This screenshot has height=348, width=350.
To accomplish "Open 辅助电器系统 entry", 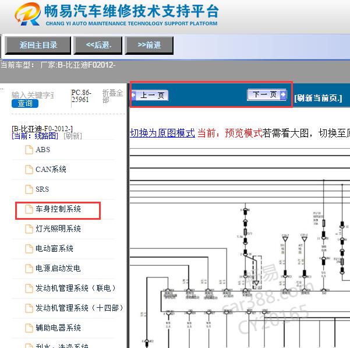I will coord(58,328).
